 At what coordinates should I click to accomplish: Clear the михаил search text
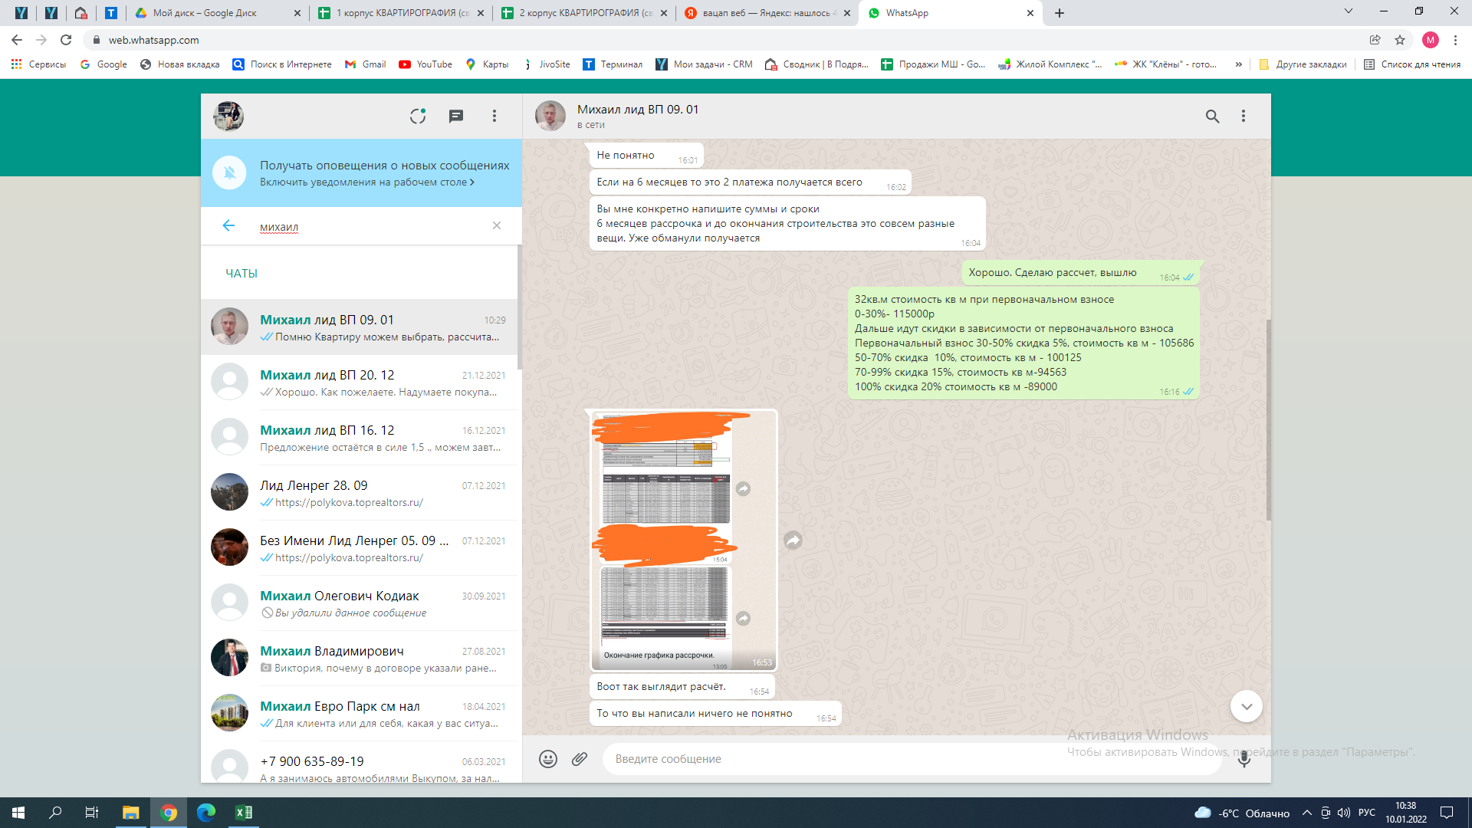point(497,225)
